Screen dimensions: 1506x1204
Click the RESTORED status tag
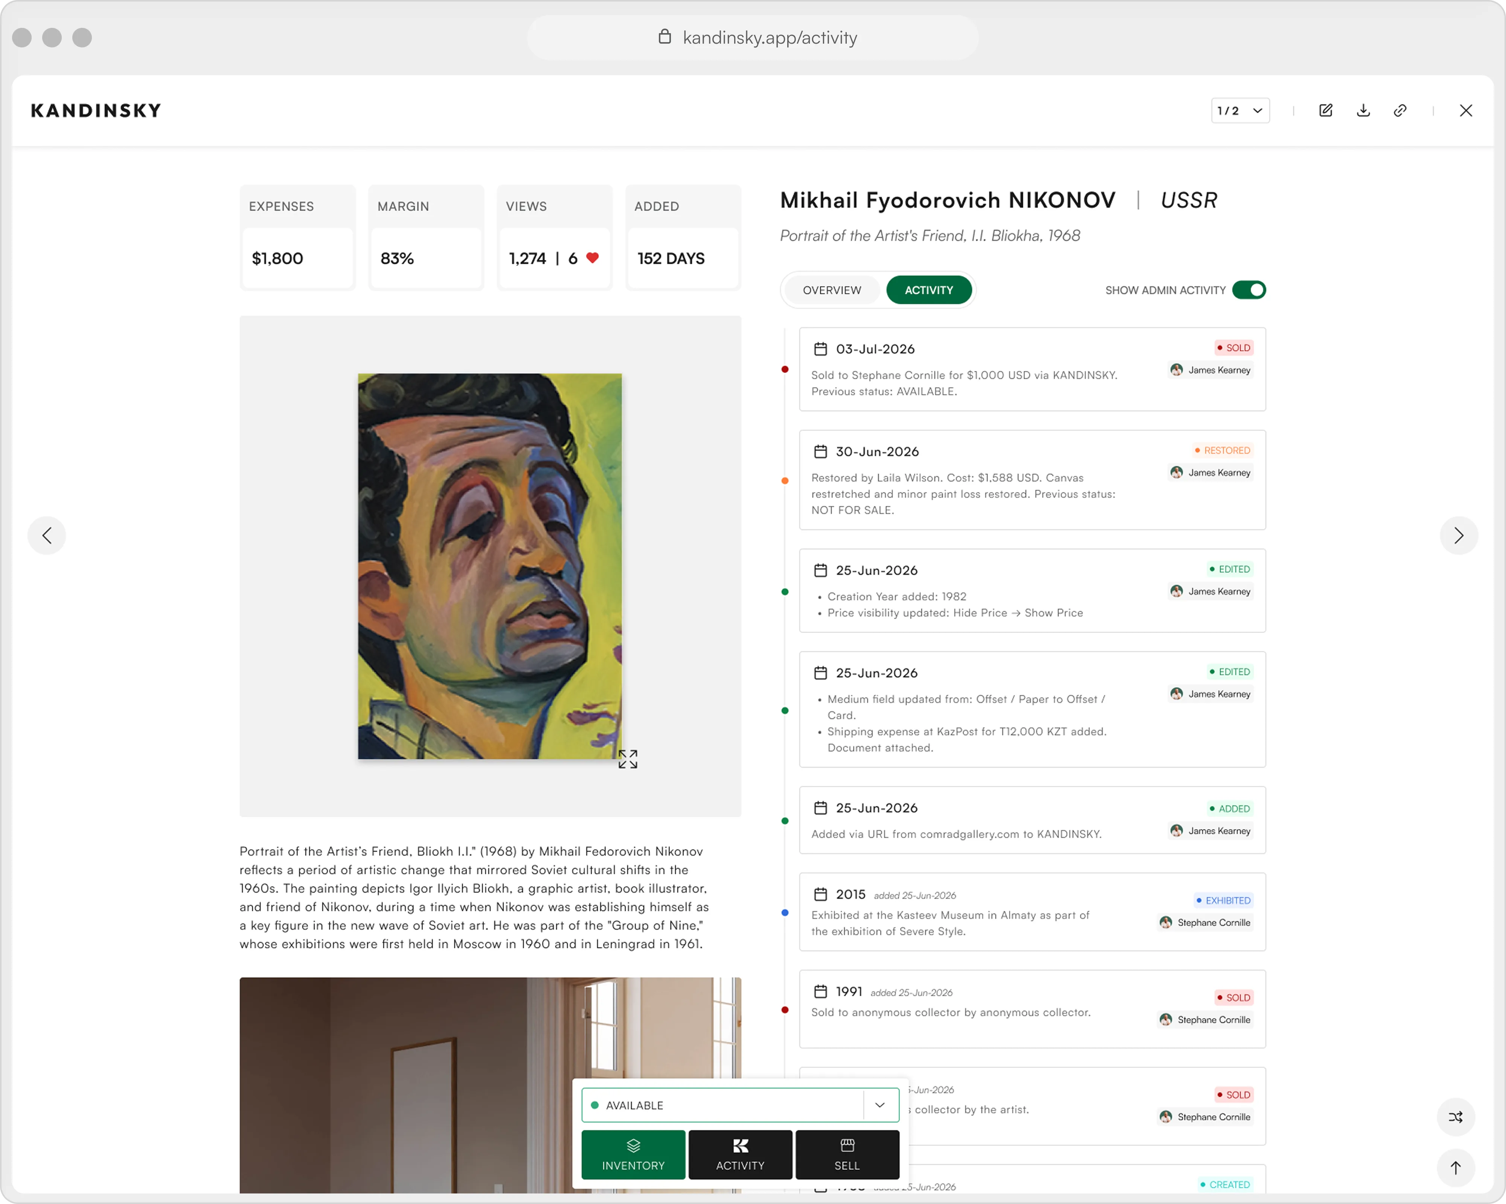[x=1222, y=450]
